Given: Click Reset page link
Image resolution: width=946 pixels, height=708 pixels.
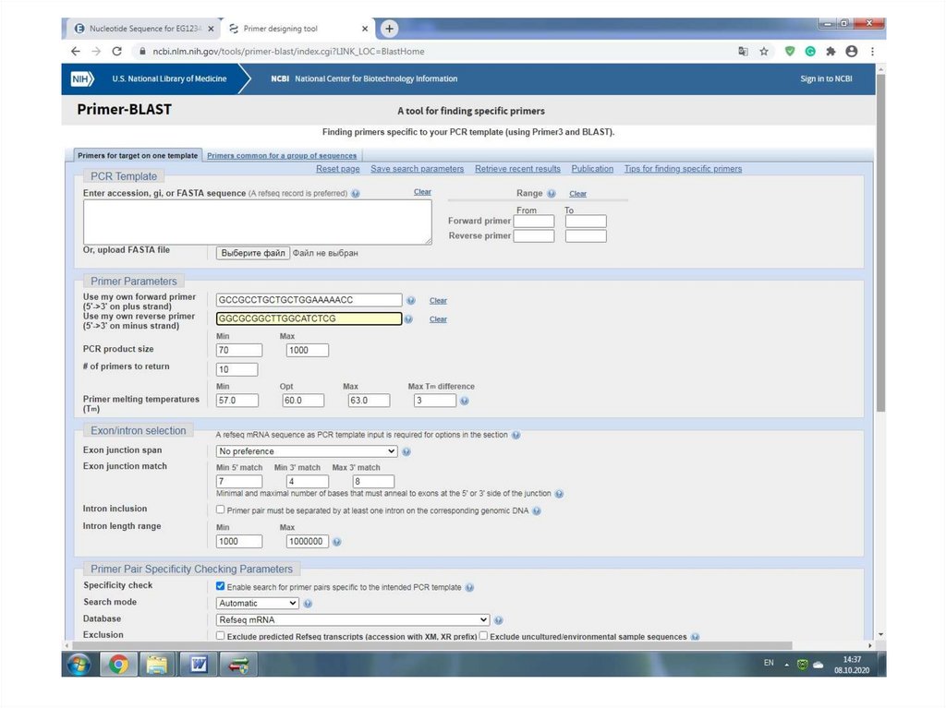Looking at the screenshot, I should [x=338, y=169].
